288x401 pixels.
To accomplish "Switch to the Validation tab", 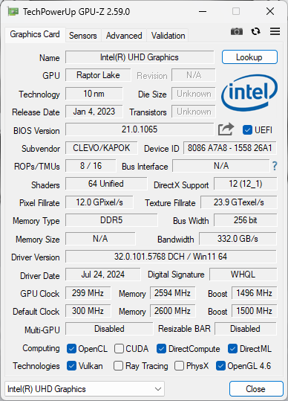I will point(168,35).
